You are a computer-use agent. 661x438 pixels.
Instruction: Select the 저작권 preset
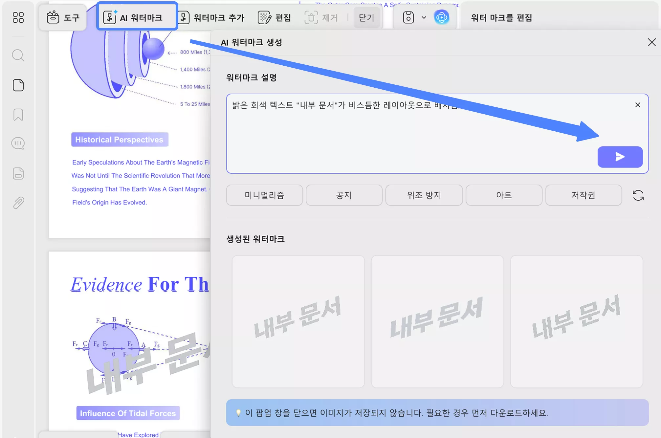(584, 195)
